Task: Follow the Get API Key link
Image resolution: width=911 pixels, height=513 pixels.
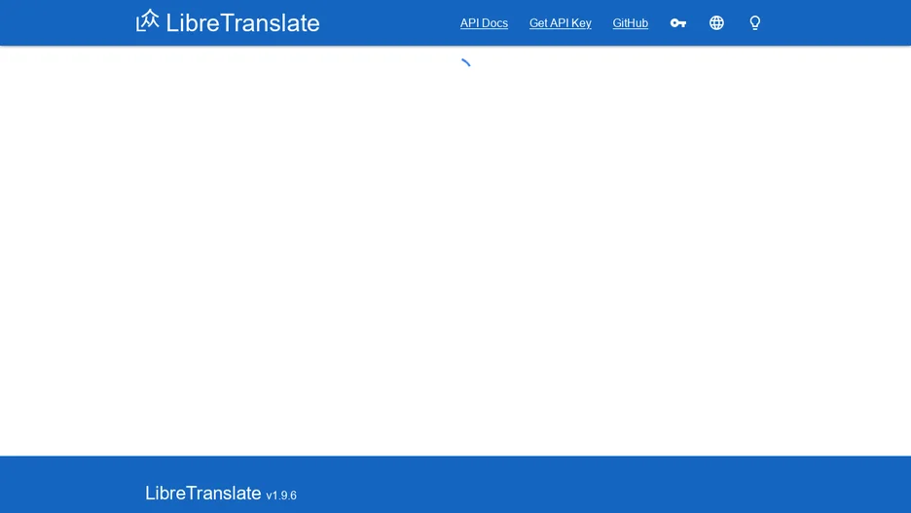Action: (560, 23)
